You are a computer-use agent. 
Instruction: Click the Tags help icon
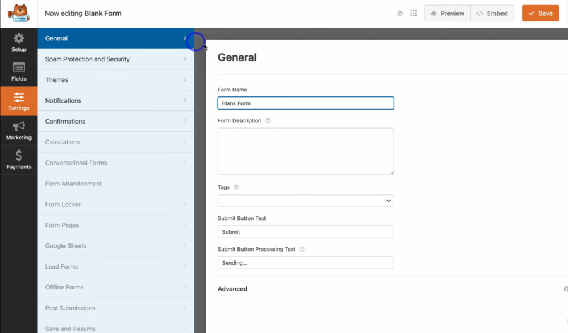pyautogui.click(x=236, y=187)
